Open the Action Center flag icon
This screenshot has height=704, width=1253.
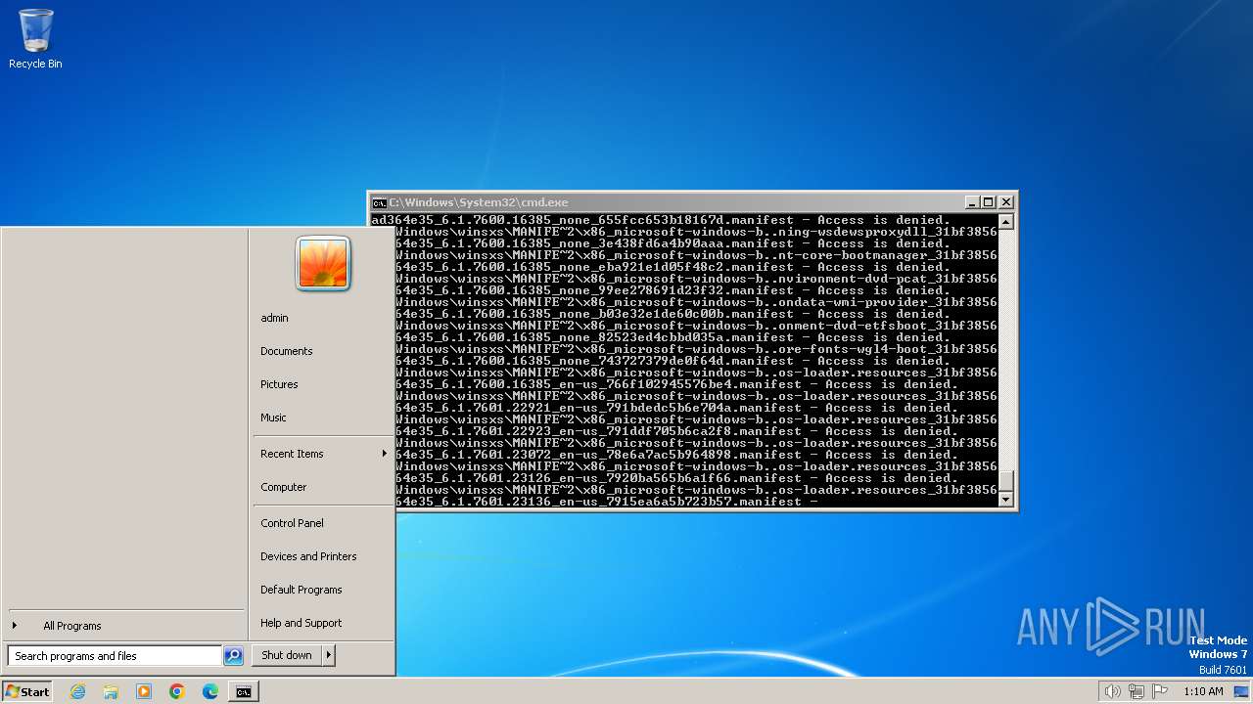(x=1160, y=691)
